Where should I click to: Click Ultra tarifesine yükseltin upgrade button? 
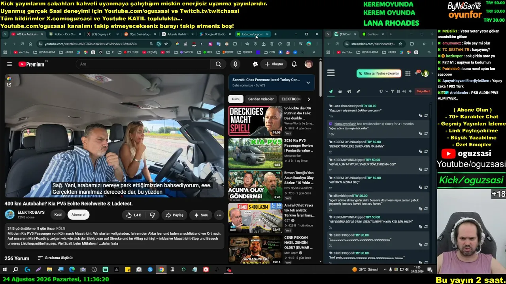pos(379,73)
